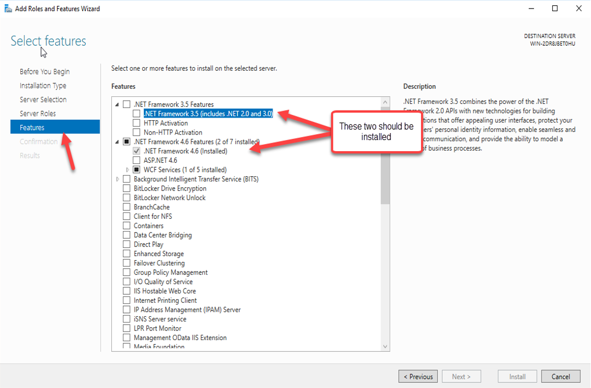591x388 pixels.
Task: Check the Client for NFS box
Action: coord(127,216)
